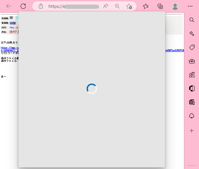Open the sidebar Discover sparkle icon
The height and width of the screenshot is (169, 199).
pos(191,34)
